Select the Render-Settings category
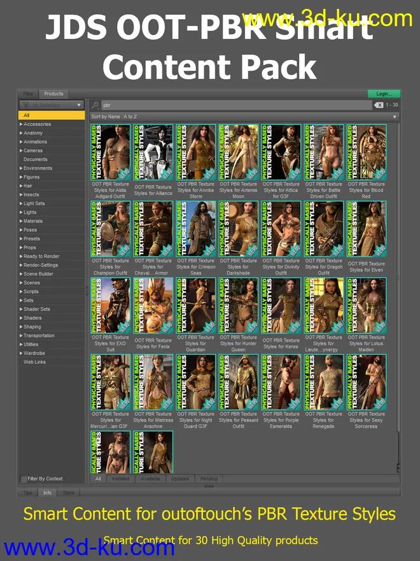The height and width of the screenshot is (561, 420). (41, 265)
